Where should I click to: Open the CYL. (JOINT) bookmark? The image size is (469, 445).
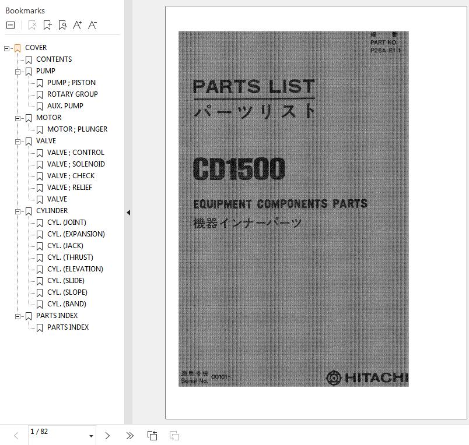[x=66, y=223]
